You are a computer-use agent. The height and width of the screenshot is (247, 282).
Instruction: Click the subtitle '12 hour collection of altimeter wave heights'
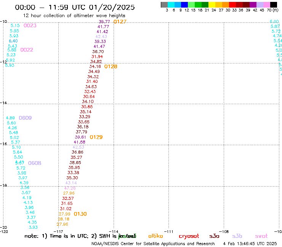(x=74, y=16)
